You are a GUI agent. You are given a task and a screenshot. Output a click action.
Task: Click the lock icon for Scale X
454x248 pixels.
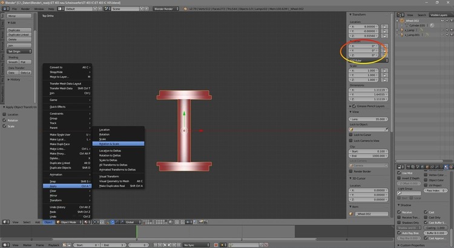coord(384,71)
